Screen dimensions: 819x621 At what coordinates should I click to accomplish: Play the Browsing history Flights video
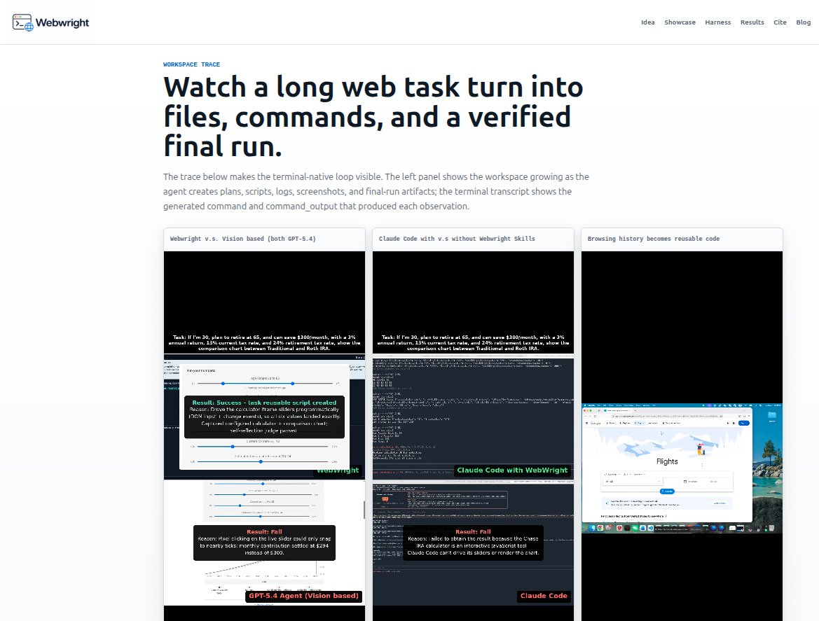682,435
